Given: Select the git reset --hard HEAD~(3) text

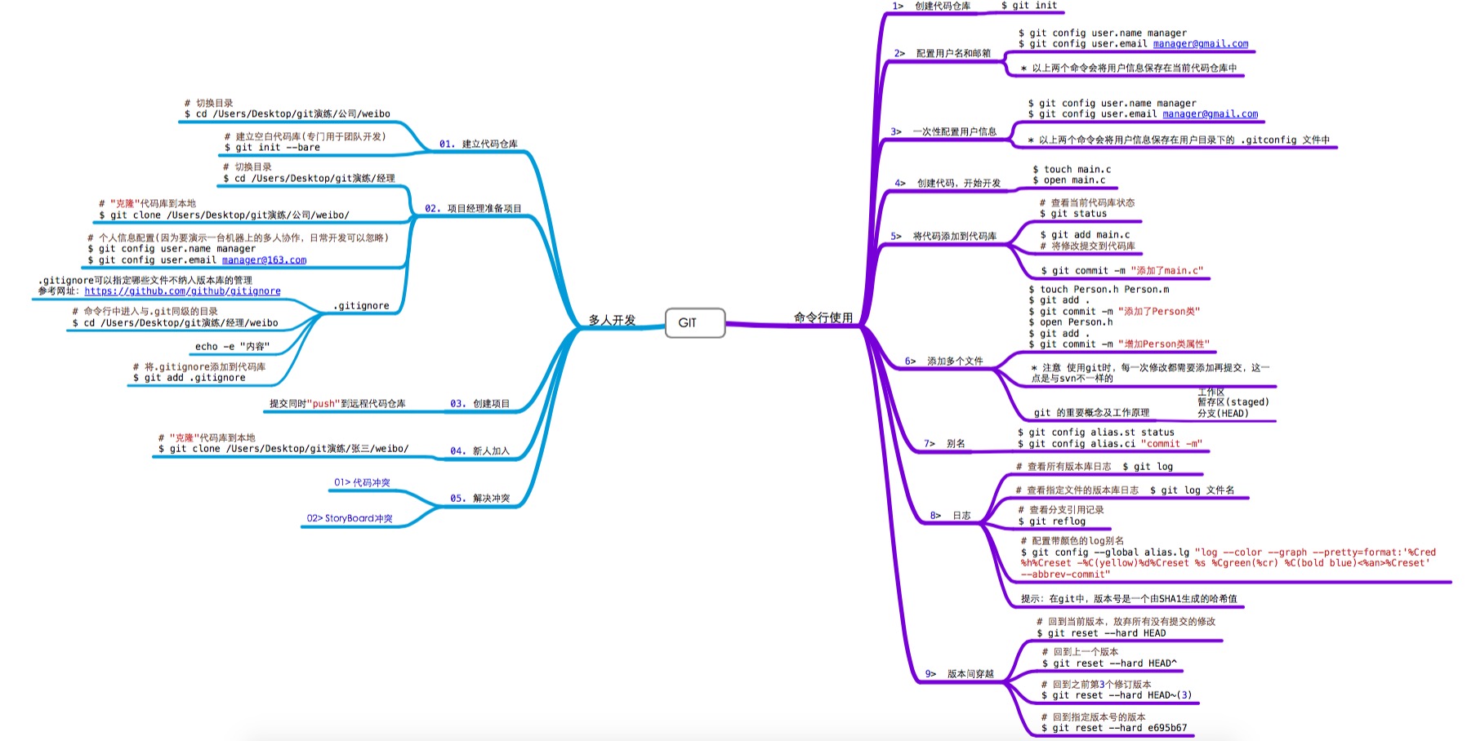Looking at the screenshot, I should tap(1117, 695).
